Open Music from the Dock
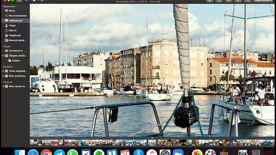The height and width of the screenshot is (155, 276). point(152,152)
